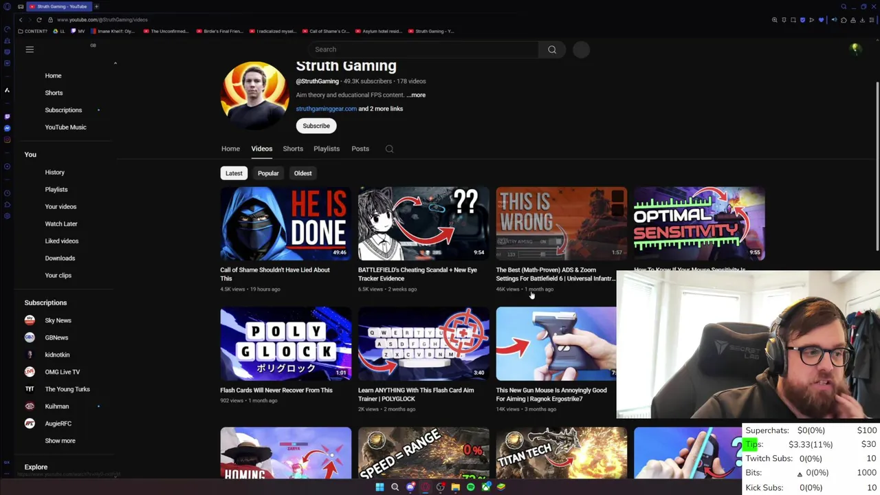Open the TITAN TECH video thumbnail

pyautogui.click(x=561, y=452)
